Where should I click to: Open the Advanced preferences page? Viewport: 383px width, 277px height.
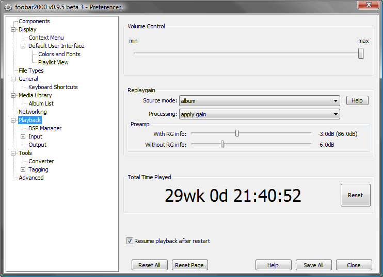click(x=31, y=178)
